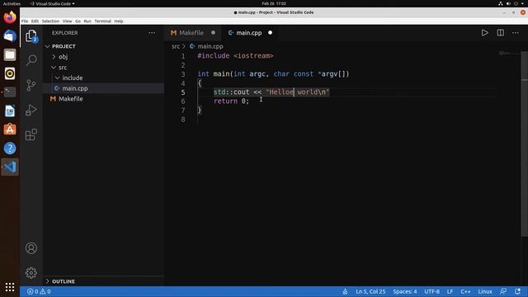Open LibreOffice Writer from the dock
Screen dimensions: 528x297
pyautogui.click(x=10, y=111)
